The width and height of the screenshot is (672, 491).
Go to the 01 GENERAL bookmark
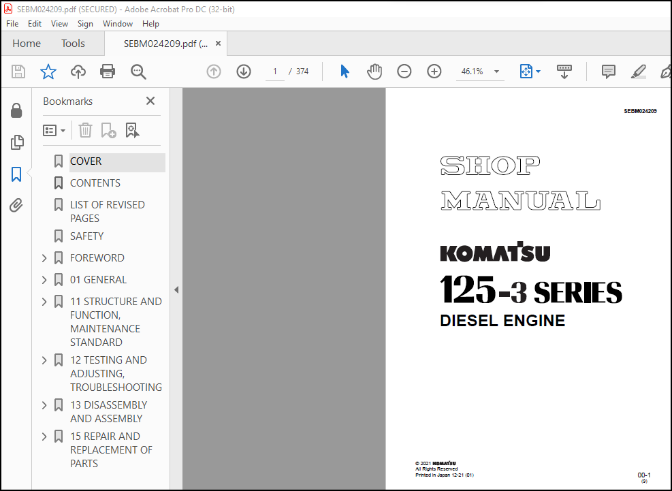pyautogui.click(x=98, y=280)
